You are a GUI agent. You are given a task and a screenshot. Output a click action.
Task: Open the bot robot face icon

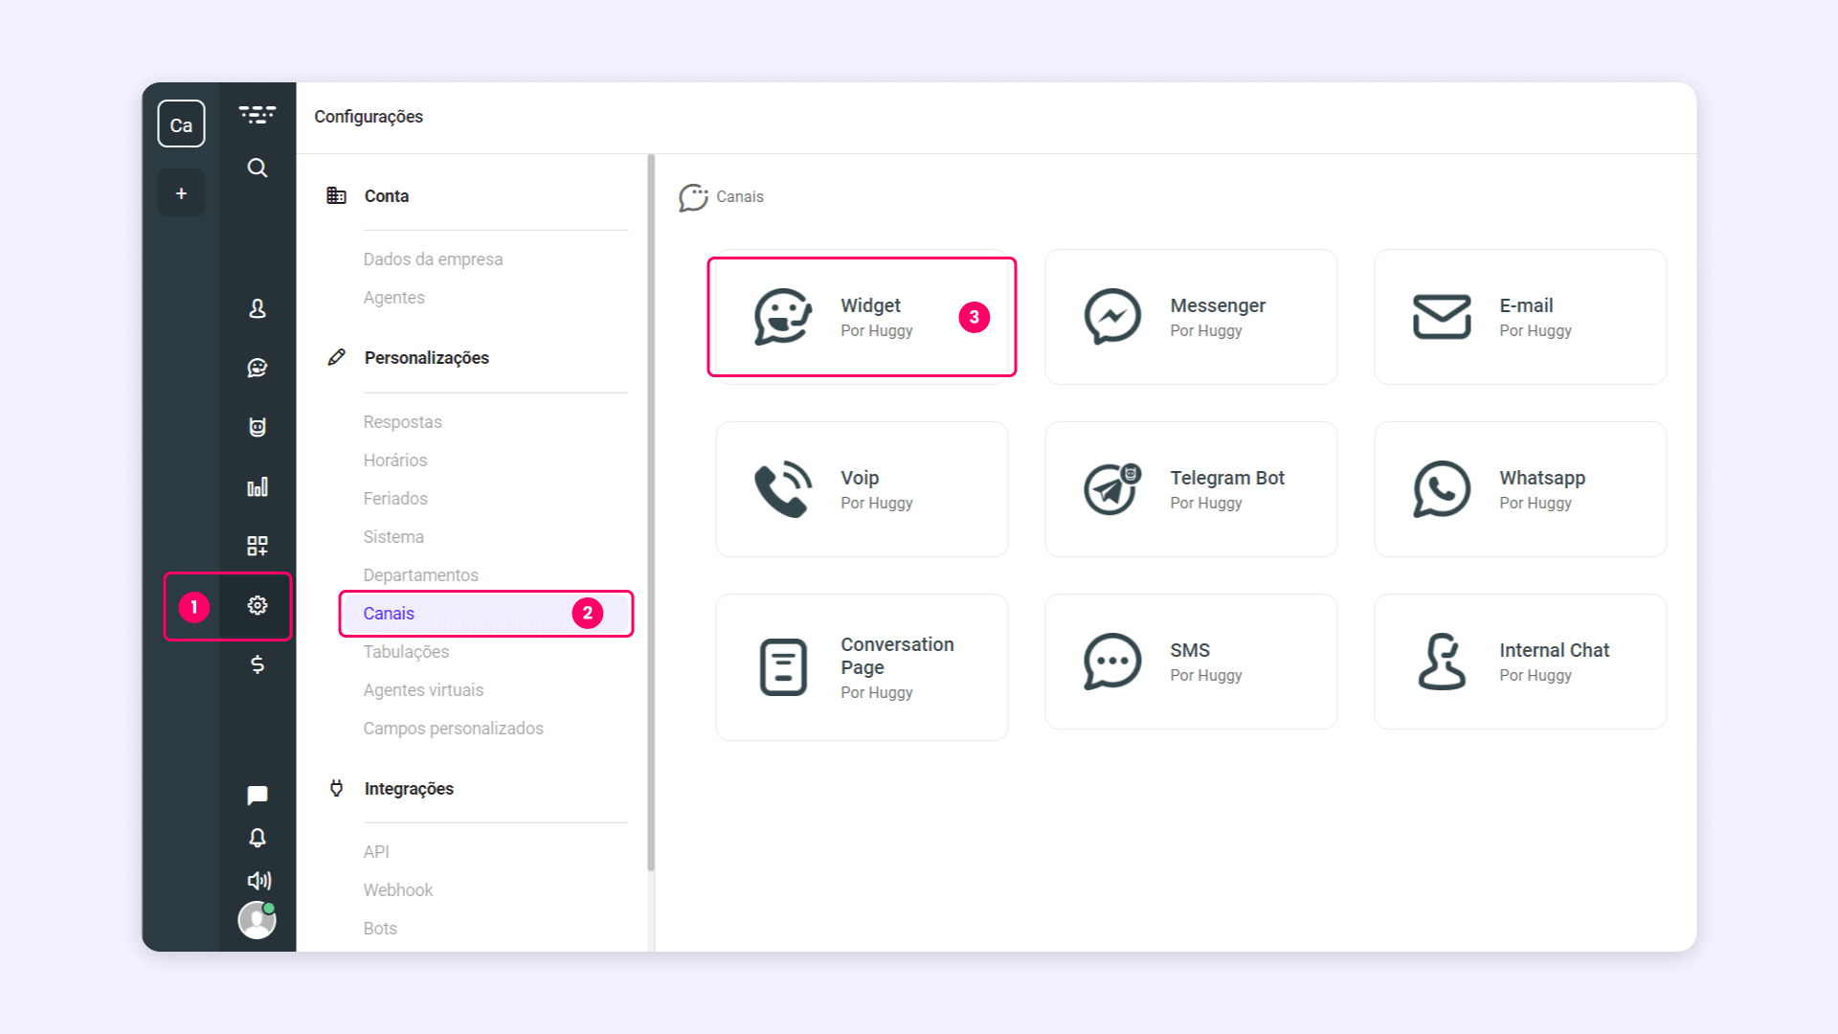[258, 427]
